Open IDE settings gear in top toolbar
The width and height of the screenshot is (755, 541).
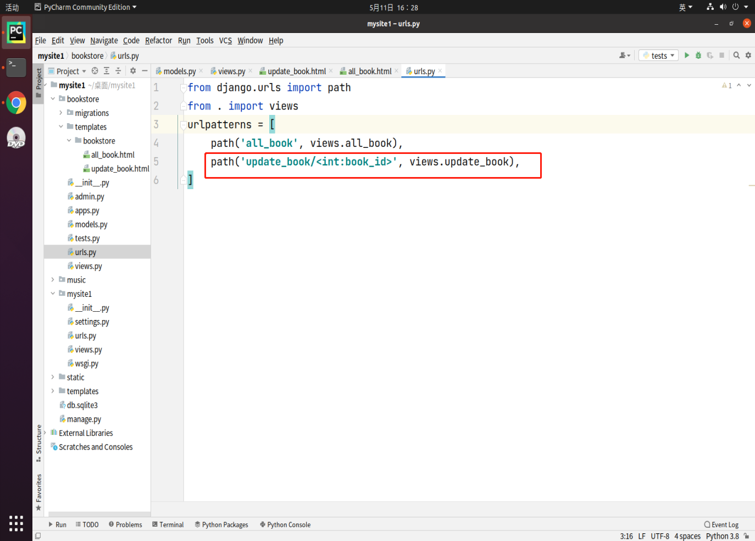coord(748,56)
